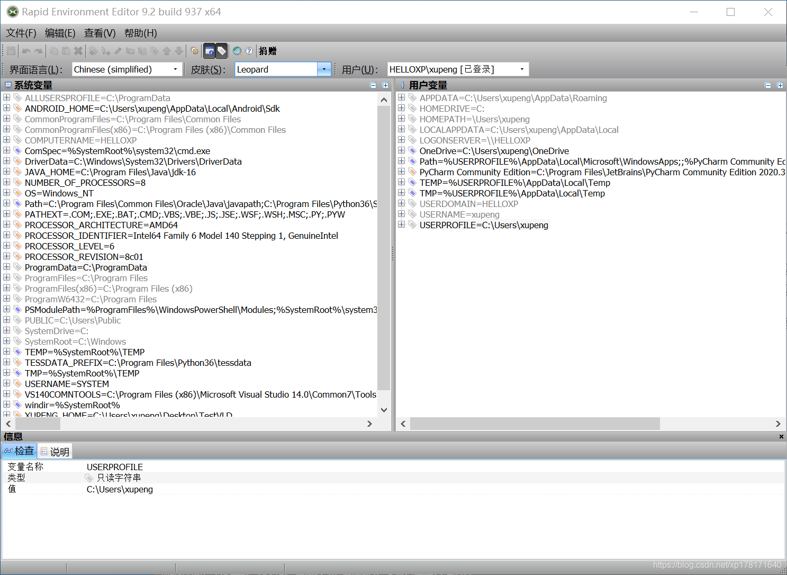Image resolution: width=787 pixels, height=575 pixels.
Task: Click the tag icon beside DriverData
Action: point(17,161)
